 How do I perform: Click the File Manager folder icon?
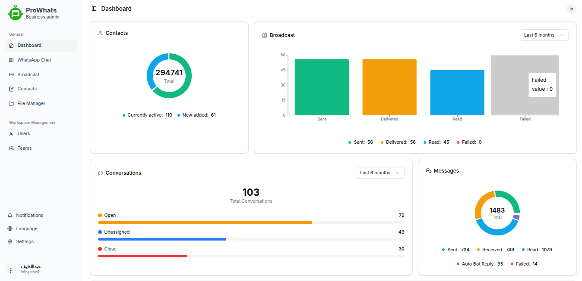tap(11, 104)
